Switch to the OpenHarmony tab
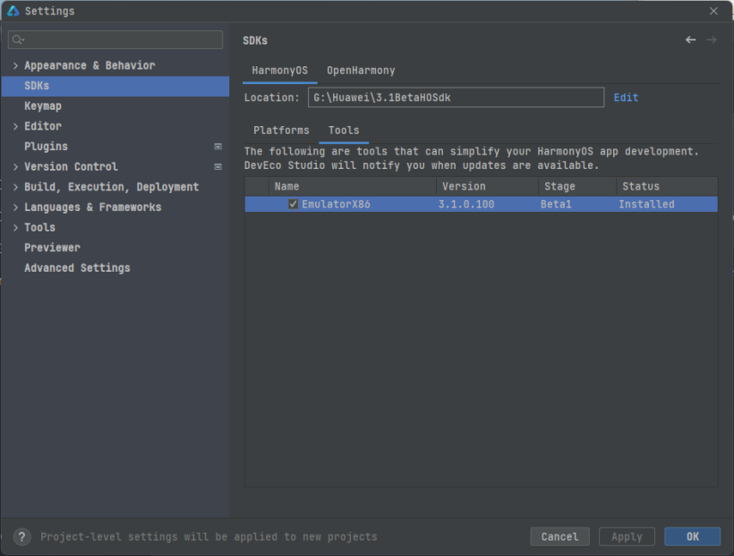 [361, 70]
